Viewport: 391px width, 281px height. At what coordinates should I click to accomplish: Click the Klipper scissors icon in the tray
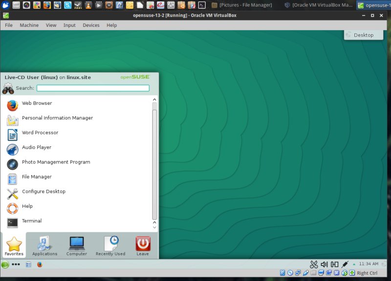pos(313,263)
